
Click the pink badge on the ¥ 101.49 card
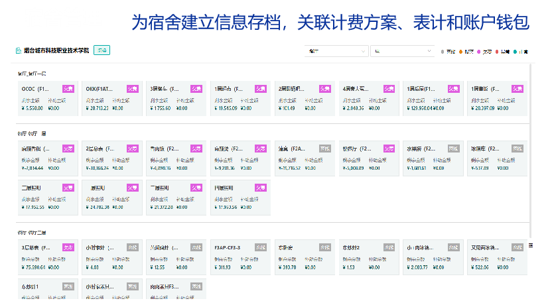[x=325, y=89]
